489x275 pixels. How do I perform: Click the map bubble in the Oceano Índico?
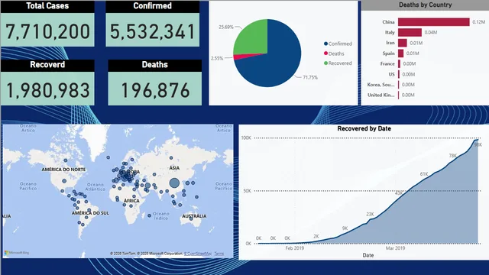point(150,215)
